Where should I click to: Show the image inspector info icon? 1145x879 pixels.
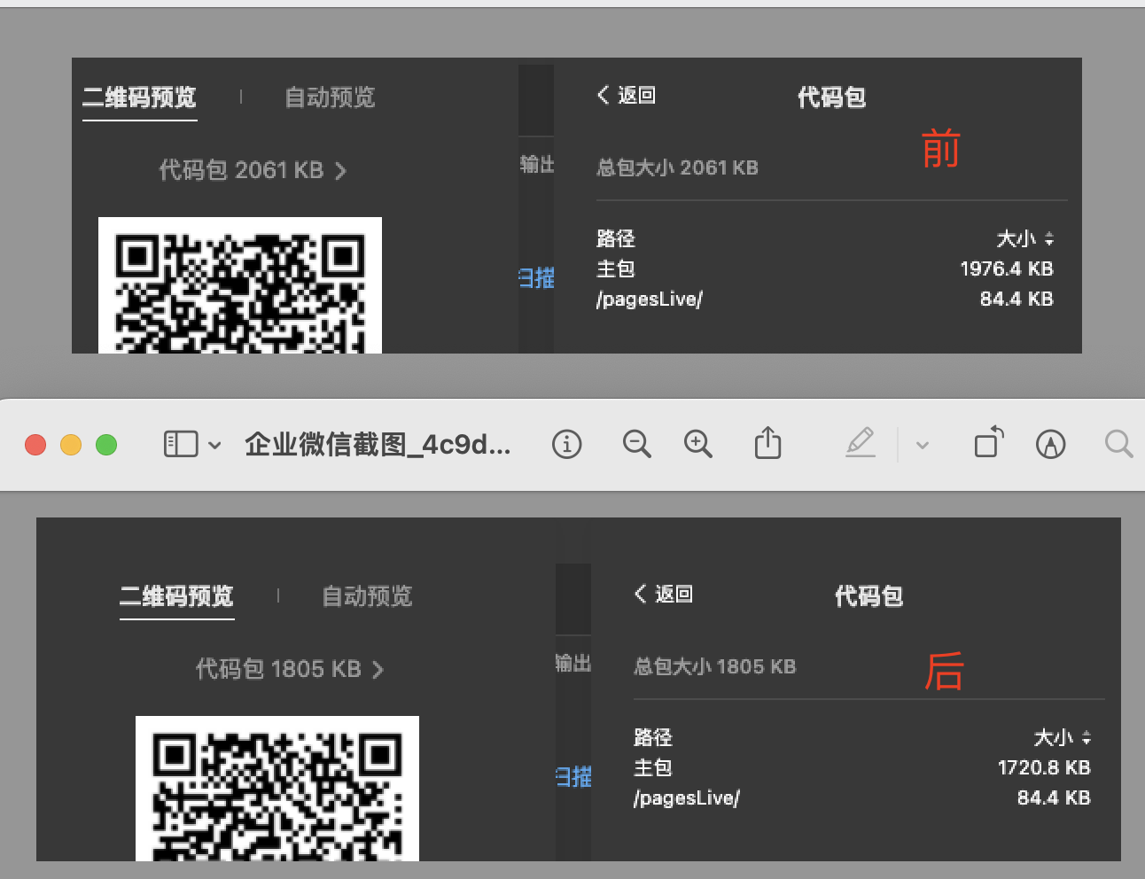[x=567, y=444]
